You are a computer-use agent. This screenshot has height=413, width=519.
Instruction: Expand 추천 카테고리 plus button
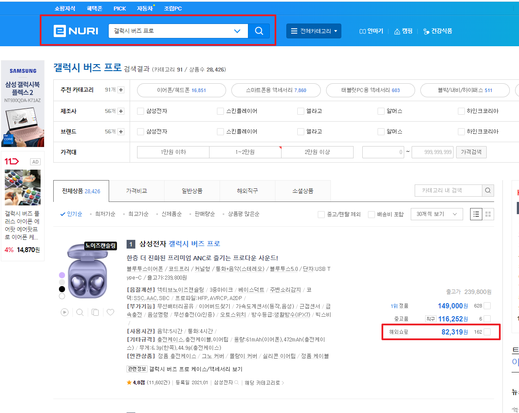(x=121, y=90)
